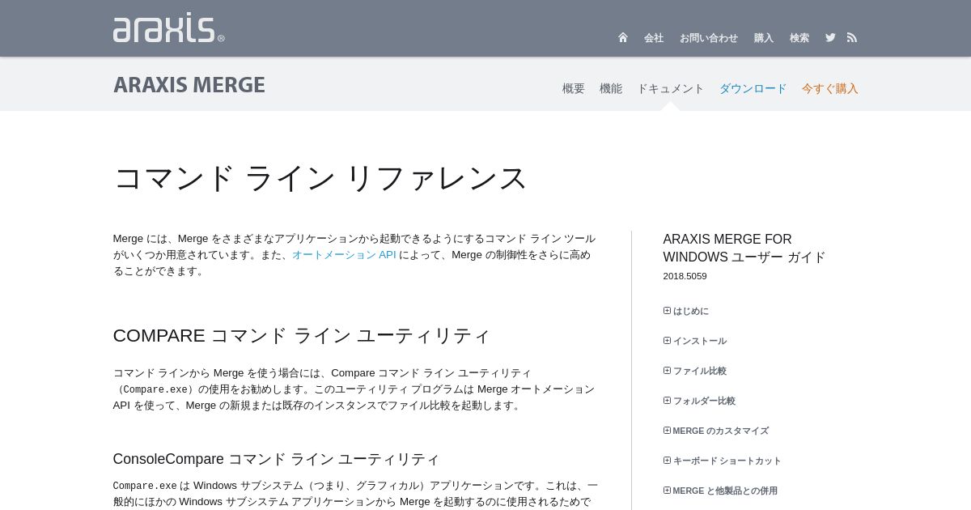Viewport: 971px width, 510px height.
Task: Expand the ファイル比較 section plus icon
Action: pyautogui.click(x=667, y=370)
